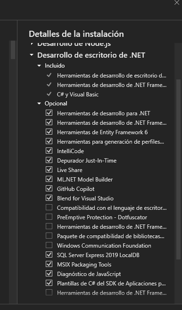This screenshot has height=310, width=182.
Task: Expand the Desarrollo de Node.js section
Action: tap(32, 44)
